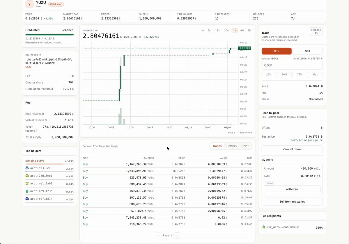Choose 50% of available balance
This screenshot has height=244, width=349.
click(x=284, y=74)
